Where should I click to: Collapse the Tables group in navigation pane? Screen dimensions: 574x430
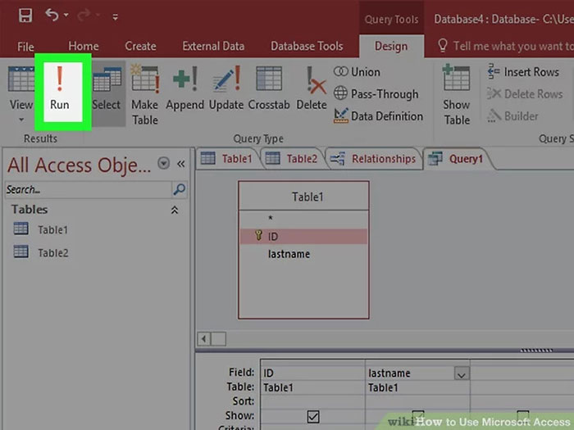point(174,210)
